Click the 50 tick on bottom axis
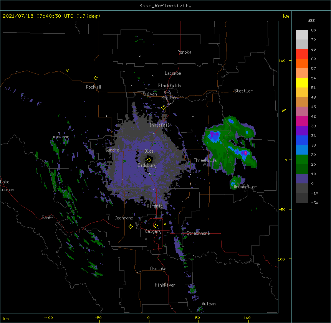The image size is (331, 323). pyautogui.click(x=197, y=318)
